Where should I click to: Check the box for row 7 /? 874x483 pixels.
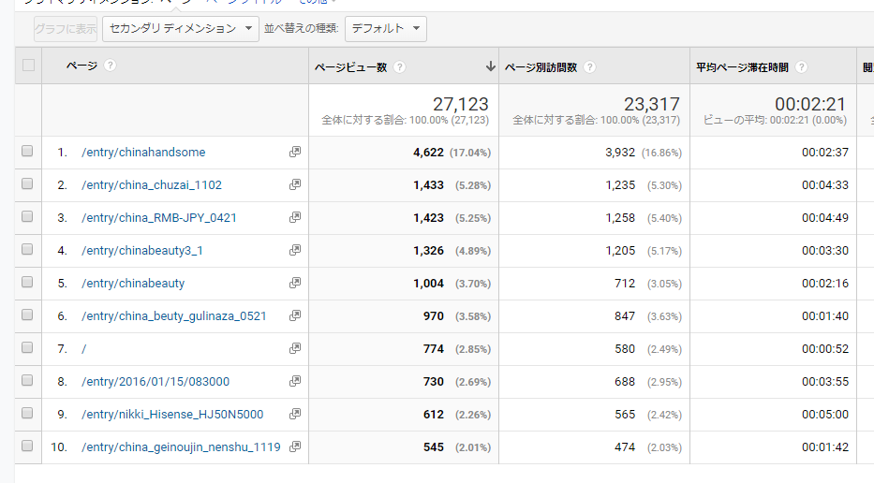coord(27,347)
